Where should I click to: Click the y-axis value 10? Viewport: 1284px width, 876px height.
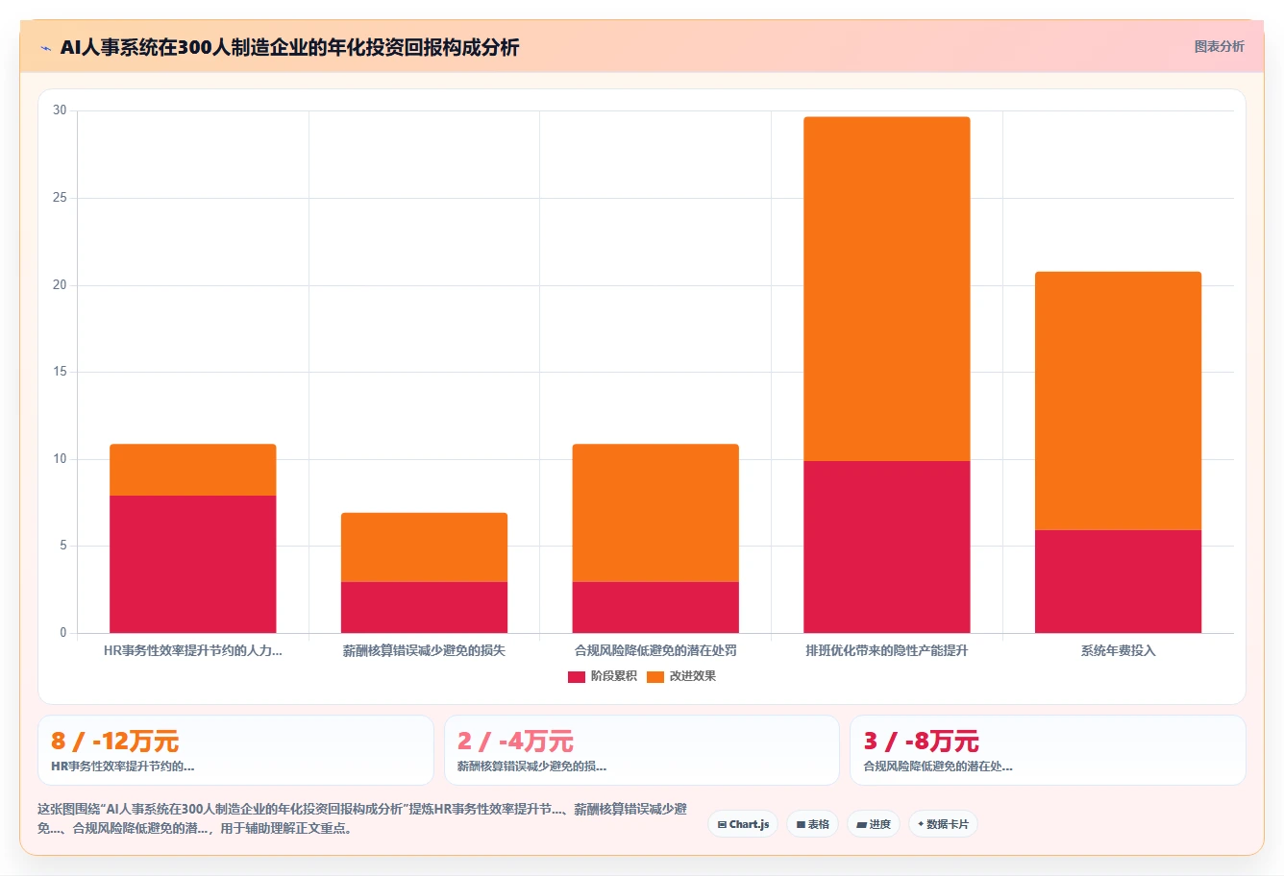[60, 459]
